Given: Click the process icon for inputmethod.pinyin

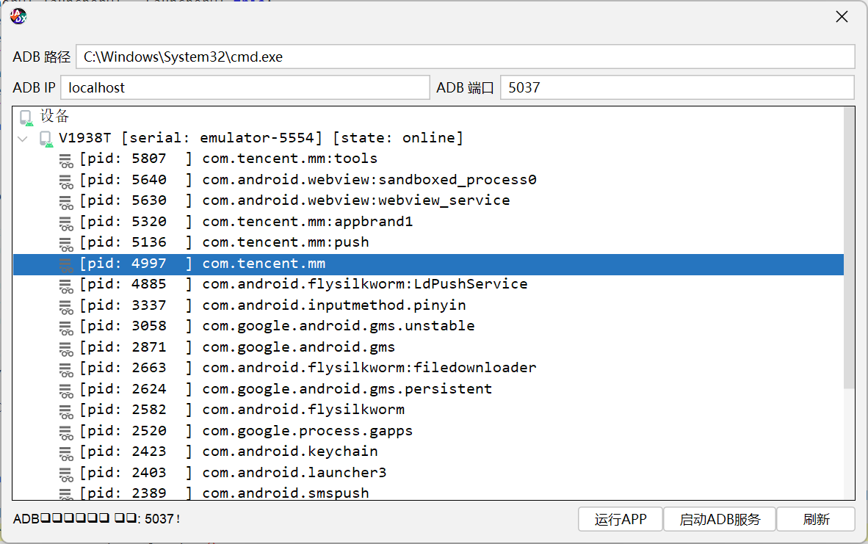Looking at the screenshot, I should [66, 307].
